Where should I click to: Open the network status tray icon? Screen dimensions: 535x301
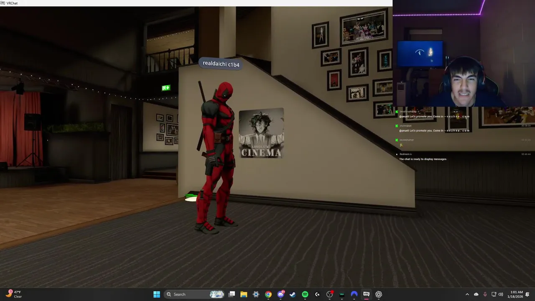[494, 294]
